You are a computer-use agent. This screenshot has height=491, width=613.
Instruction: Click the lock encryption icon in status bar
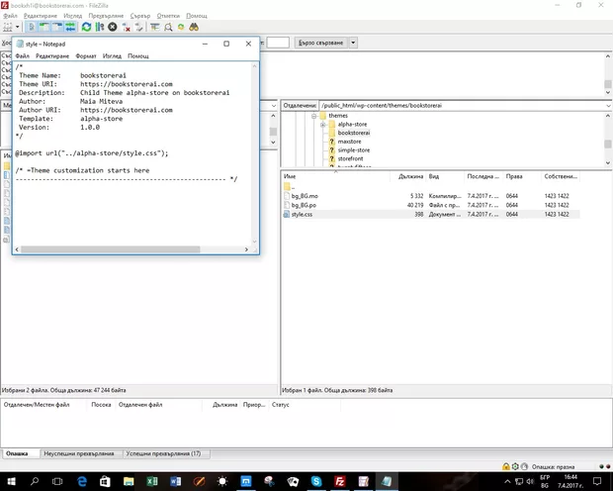click(x=506, y=466)
